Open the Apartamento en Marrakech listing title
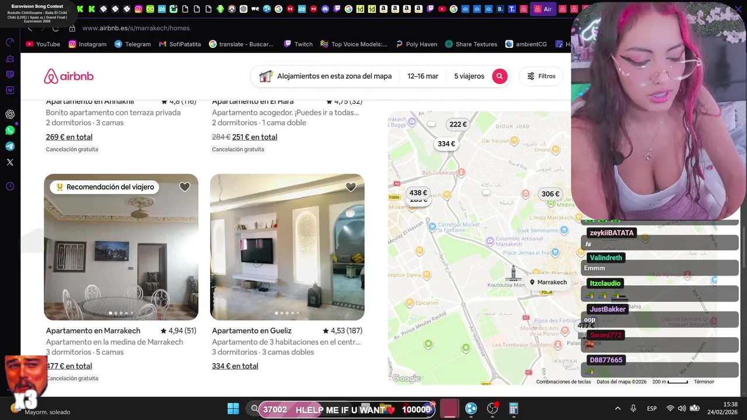The width and height of the screenshot is (747, 420). pyautogui.click(x=93, y=331)
